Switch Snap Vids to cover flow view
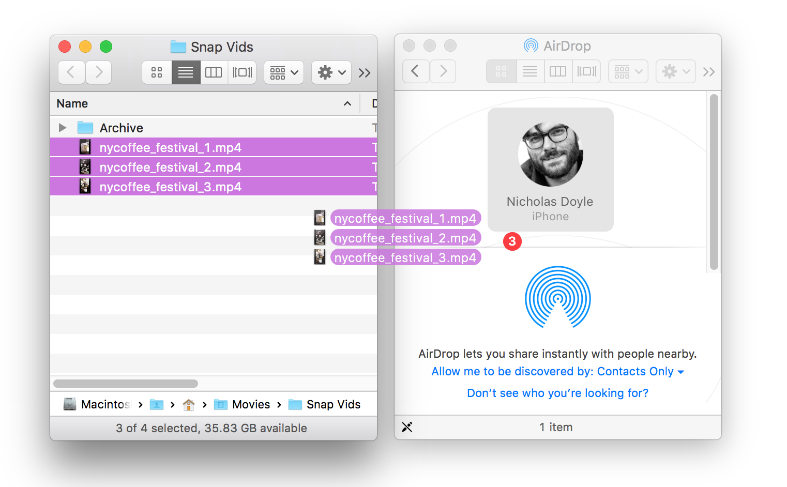This screenshot has width=787, height=487. (x=242, y=72)
